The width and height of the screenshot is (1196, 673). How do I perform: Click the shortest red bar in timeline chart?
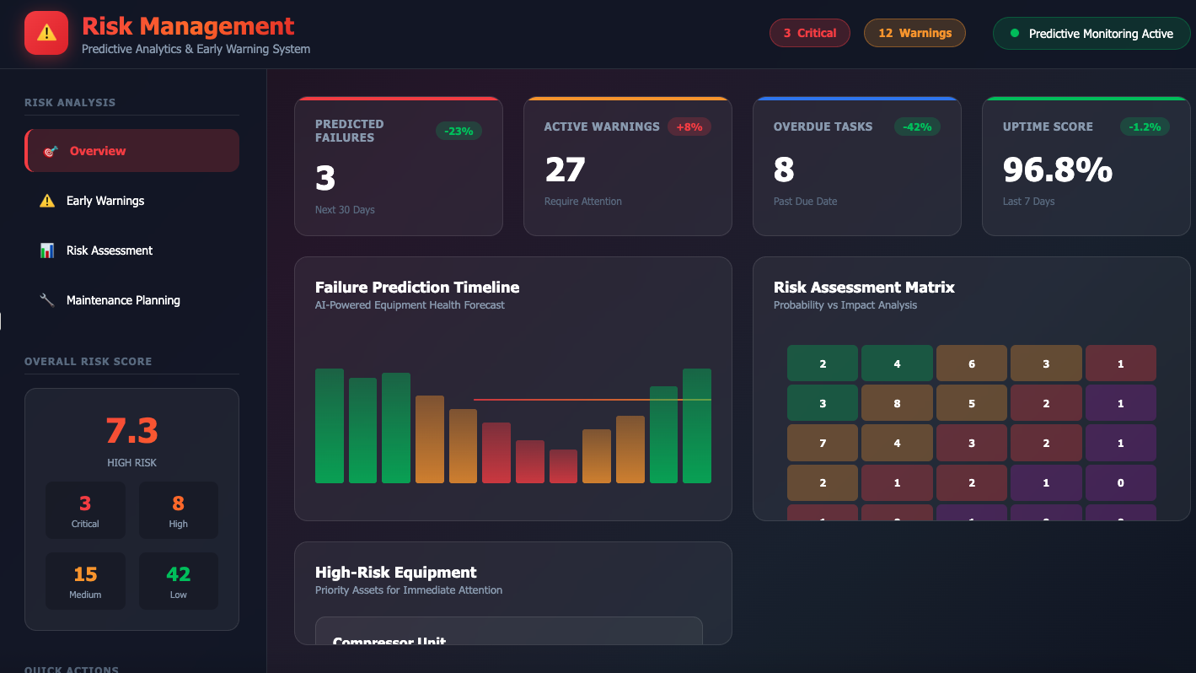point(563,466)
